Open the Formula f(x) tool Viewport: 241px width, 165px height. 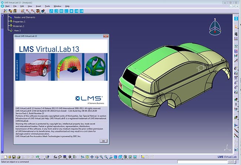coord(55,157)
